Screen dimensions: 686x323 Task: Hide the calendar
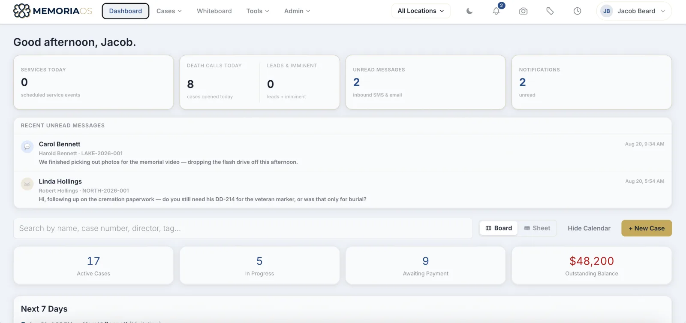(x=589, y=228)
